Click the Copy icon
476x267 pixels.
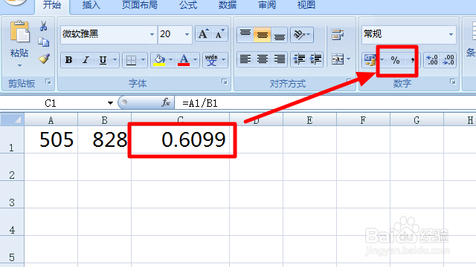43,42
